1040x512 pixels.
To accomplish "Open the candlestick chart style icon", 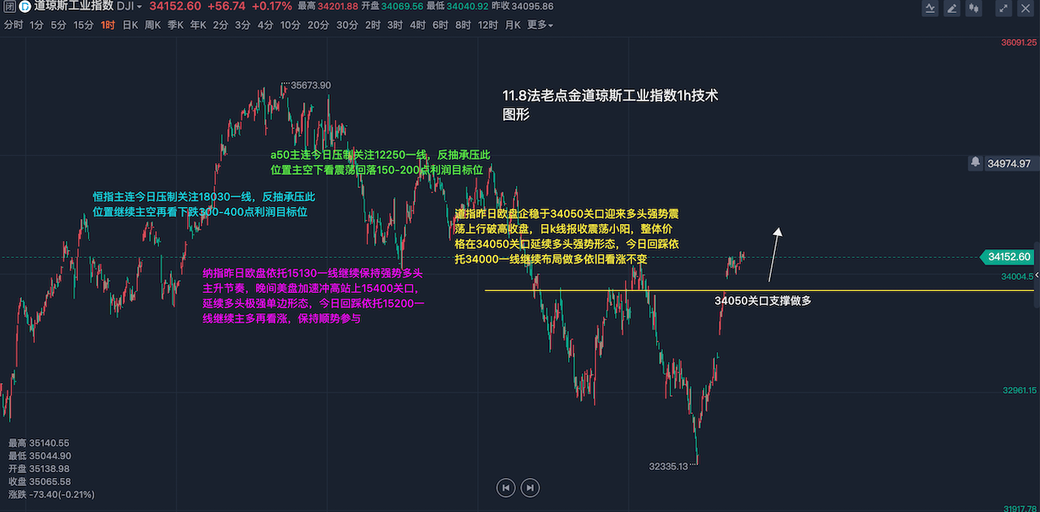I will tap(973, 8).
